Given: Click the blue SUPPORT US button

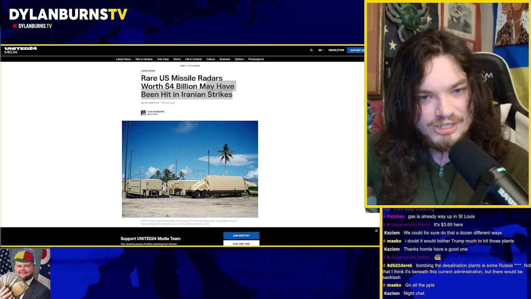Looking at the screenshot, I should (356, 50).
